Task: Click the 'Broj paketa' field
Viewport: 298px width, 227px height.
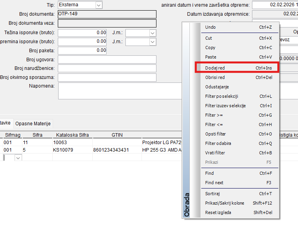Action: click(82, 50)
